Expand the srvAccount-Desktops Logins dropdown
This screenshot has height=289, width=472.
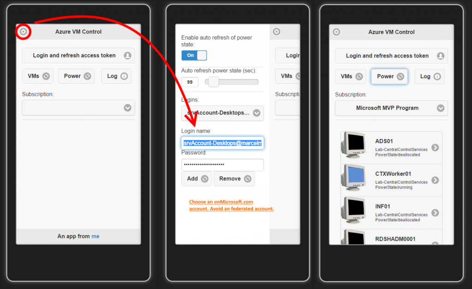222,113
